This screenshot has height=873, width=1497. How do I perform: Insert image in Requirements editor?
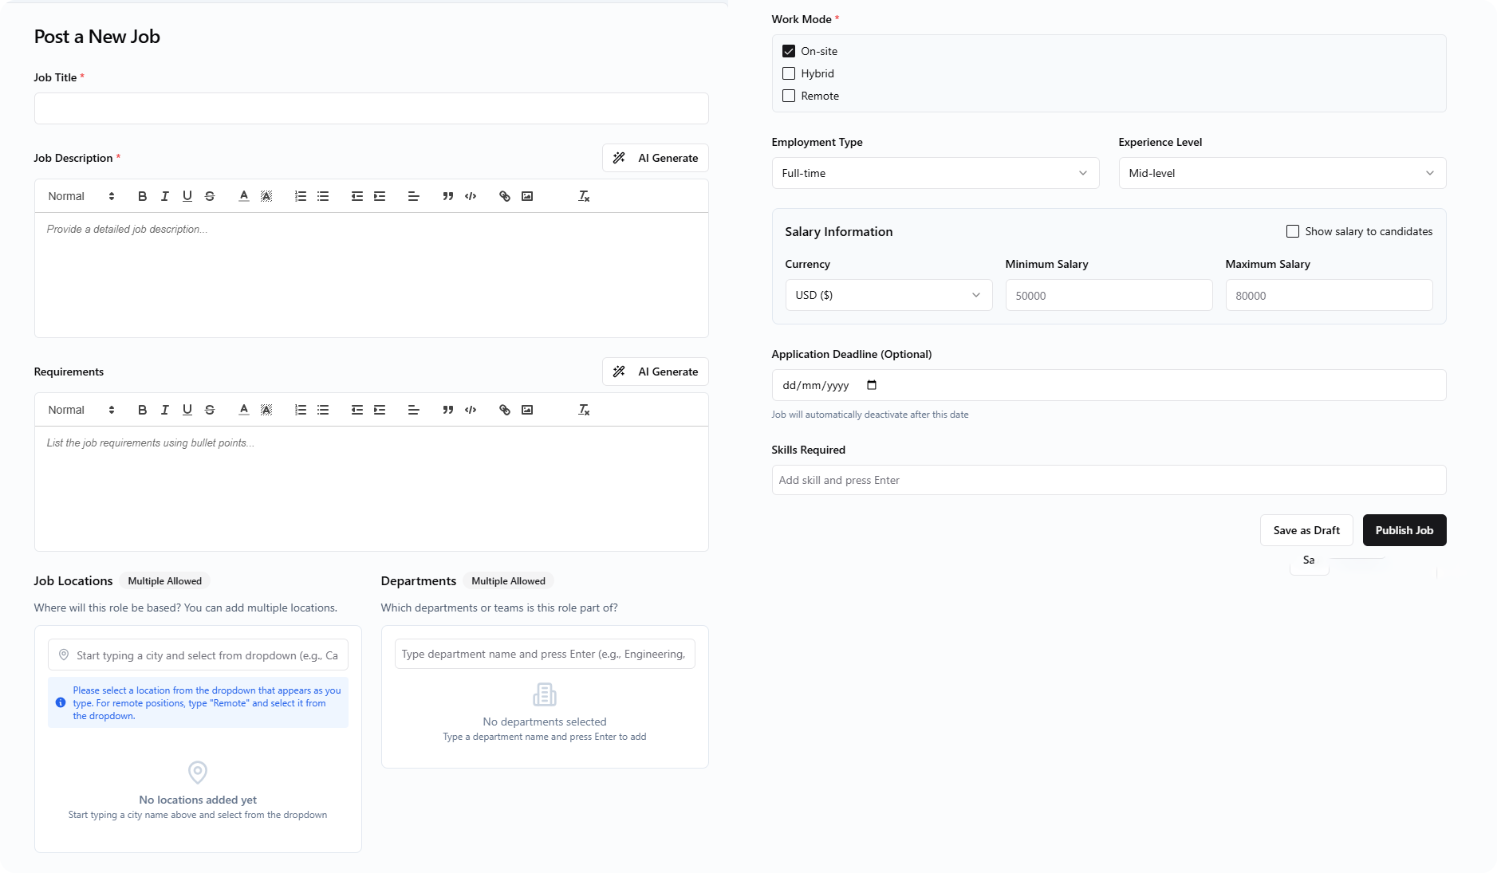coord(527,410)
